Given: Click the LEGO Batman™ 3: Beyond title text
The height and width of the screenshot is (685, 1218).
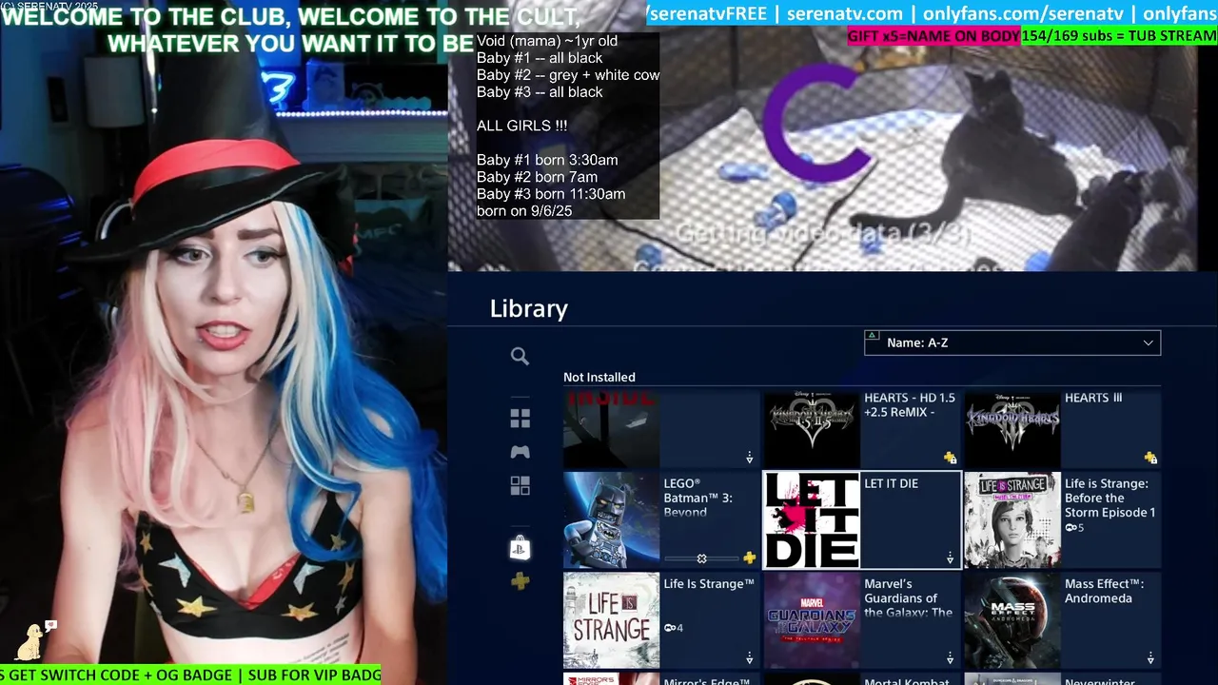Looking at the screenshot, I should click(x=698, y=498).
